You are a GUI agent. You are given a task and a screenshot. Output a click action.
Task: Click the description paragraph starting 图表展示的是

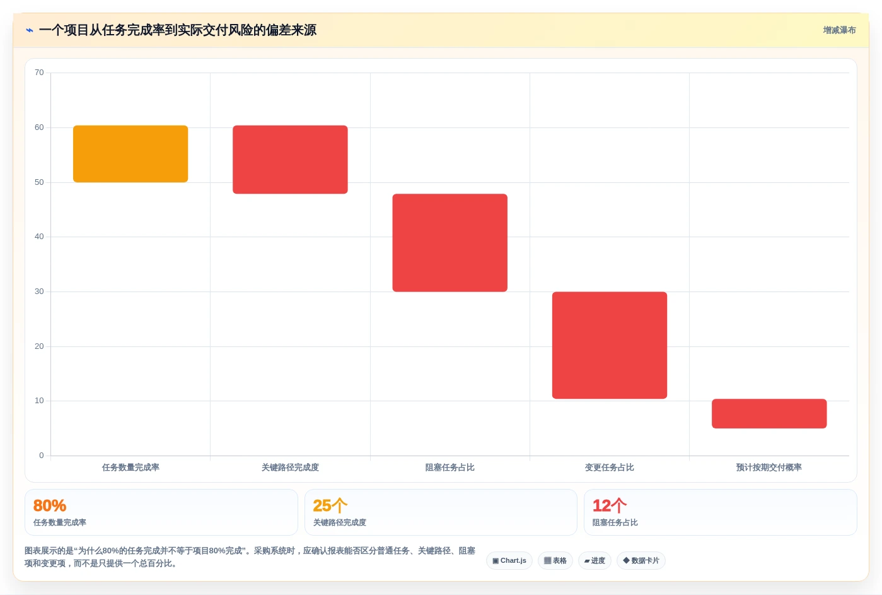point(250,557)
